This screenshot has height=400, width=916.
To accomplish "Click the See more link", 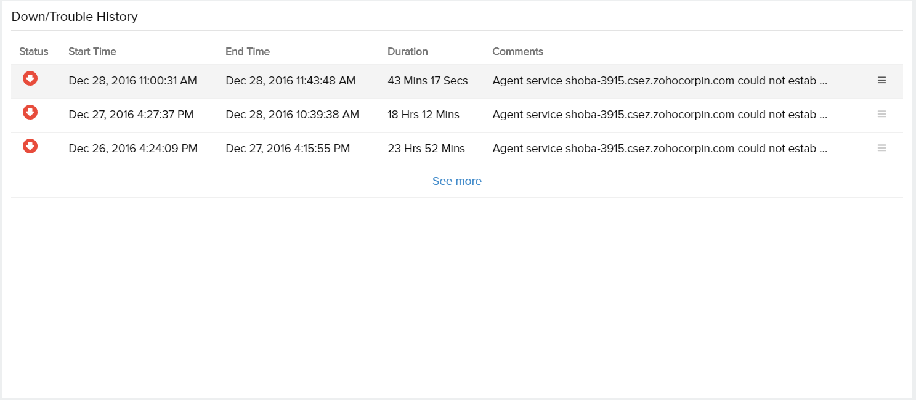I will tap(456, 181).
